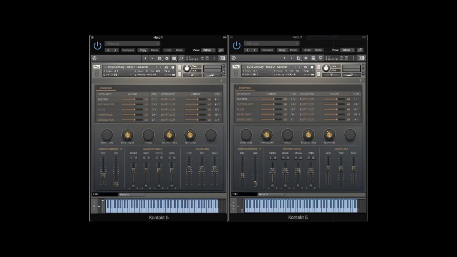Click the wrench edit icon for Harp 2 instrument
The width and height of the screenshot is (457, 257).
pos(236,67)
